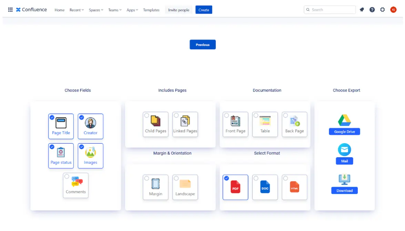Enable the Comments field radio circle

(x=67, y=177)
